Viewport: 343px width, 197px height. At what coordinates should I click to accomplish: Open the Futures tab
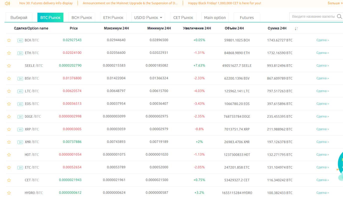click(247, 17)
